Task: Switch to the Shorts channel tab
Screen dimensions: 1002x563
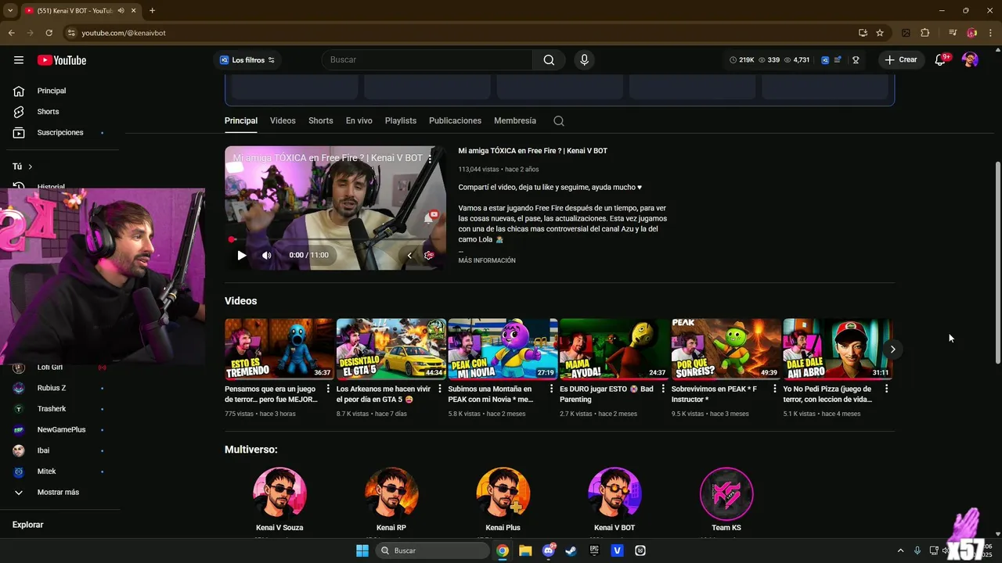Action: 320,121
